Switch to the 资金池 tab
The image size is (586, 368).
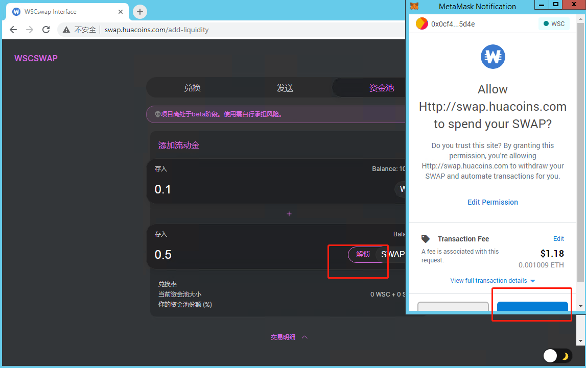[382, 88]
